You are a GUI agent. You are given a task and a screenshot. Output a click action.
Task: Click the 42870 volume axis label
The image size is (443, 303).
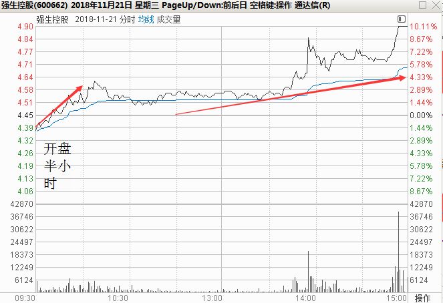(21, 204)
